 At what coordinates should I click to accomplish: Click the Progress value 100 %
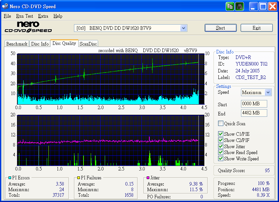(264, 183)
